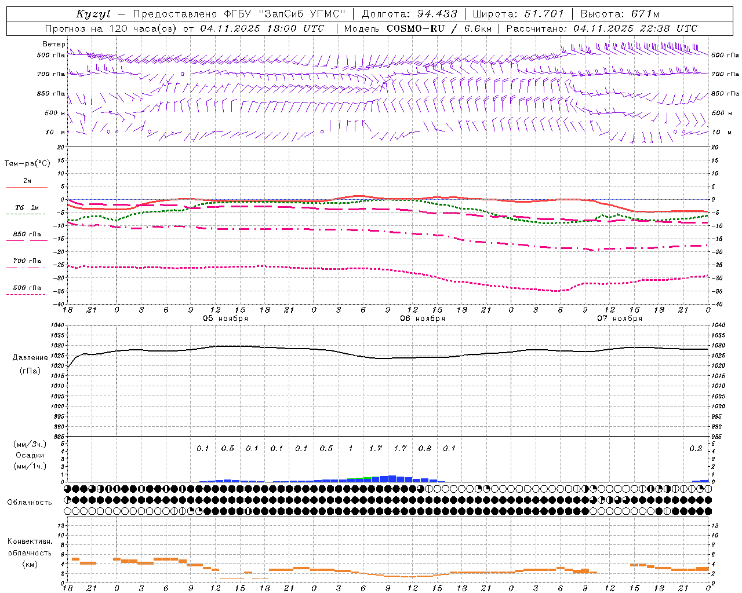Select the Конвективн. облачность (км) label
742x593 pixels.
30,552
